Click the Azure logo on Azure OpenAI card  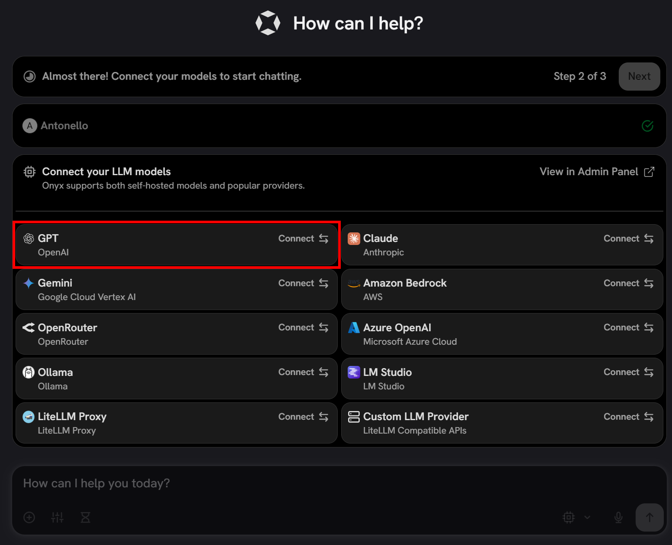[x=354, y=328]
